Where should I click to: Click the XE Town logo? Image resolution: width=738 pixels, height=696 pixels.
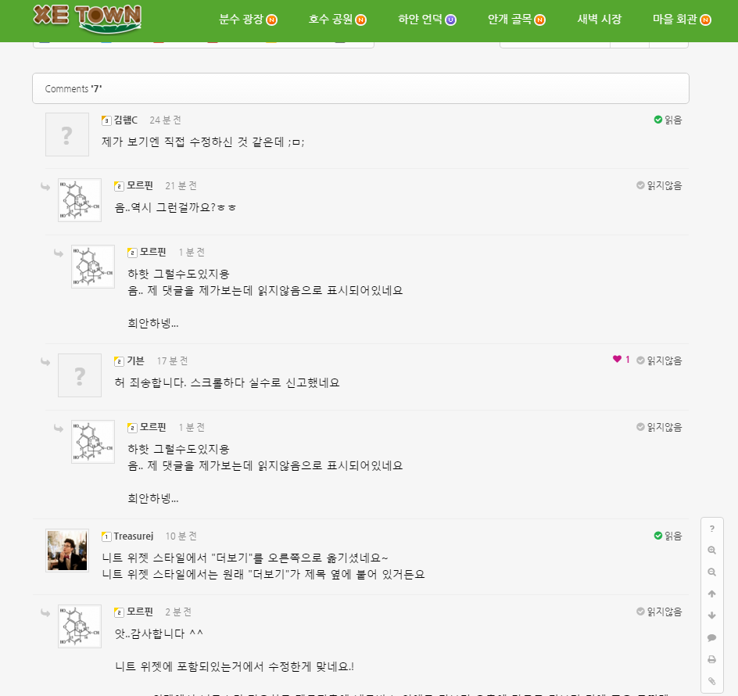[87, 18]
